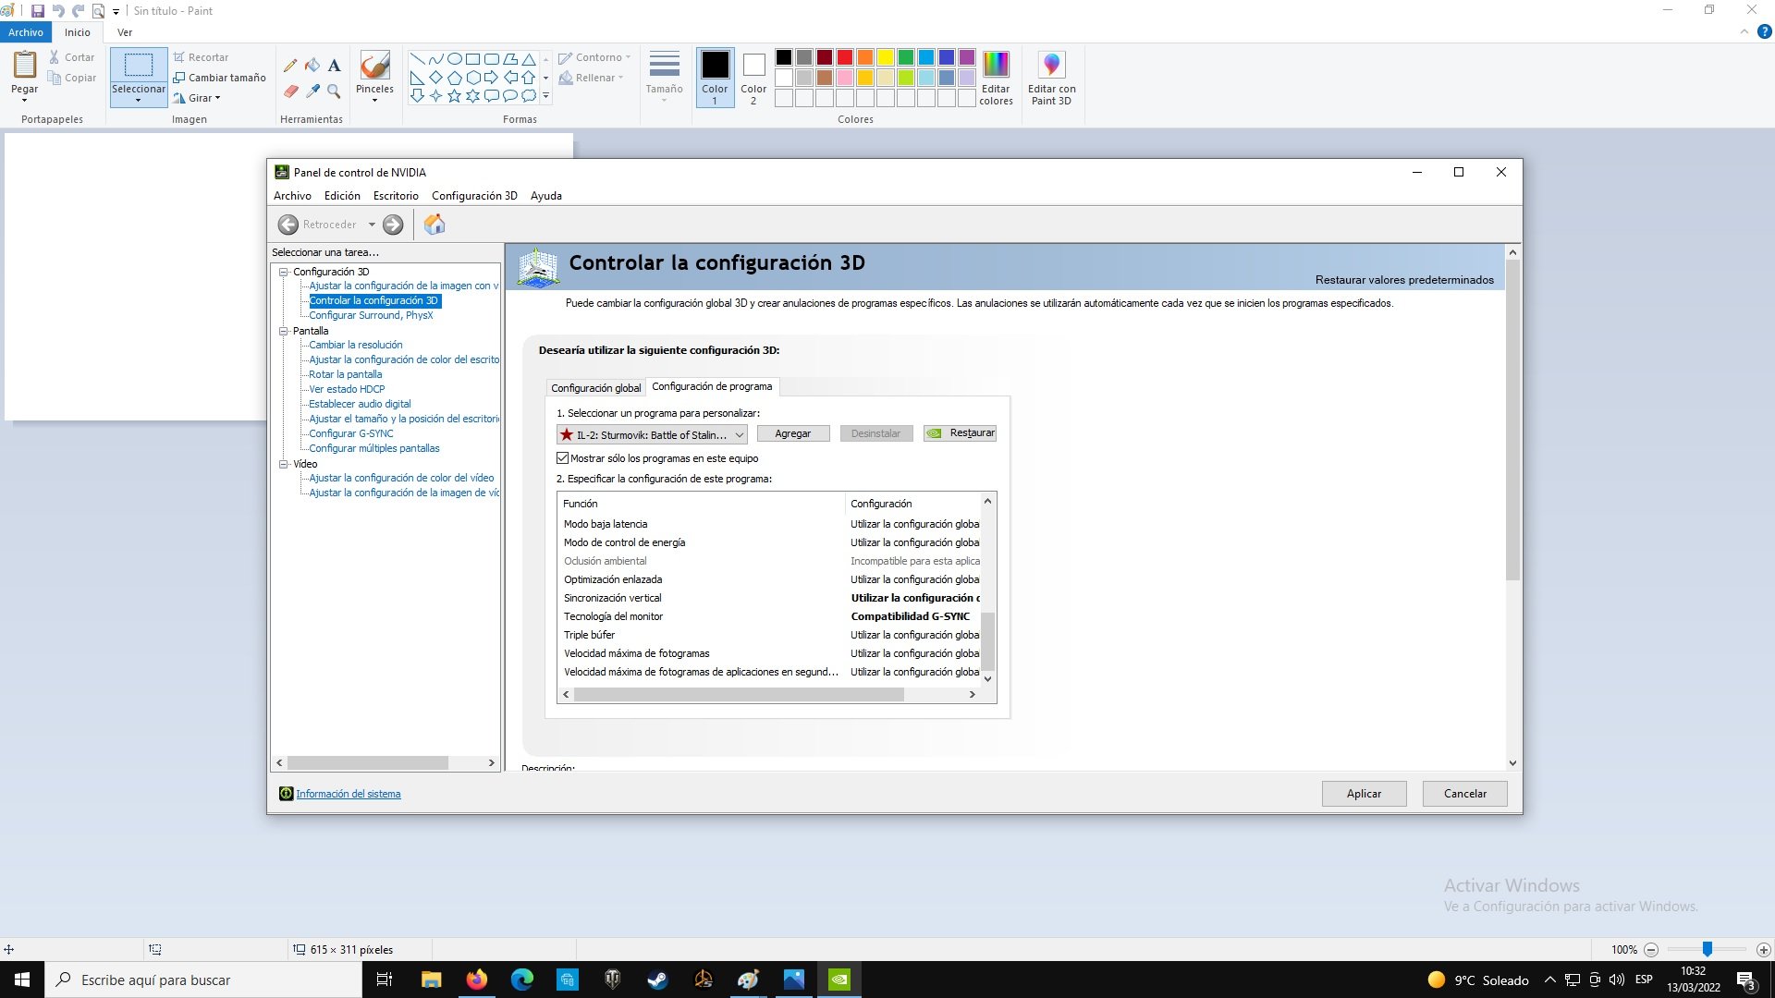Click the Agregar button
This screenshot has height=998, width=1775.
792,433
